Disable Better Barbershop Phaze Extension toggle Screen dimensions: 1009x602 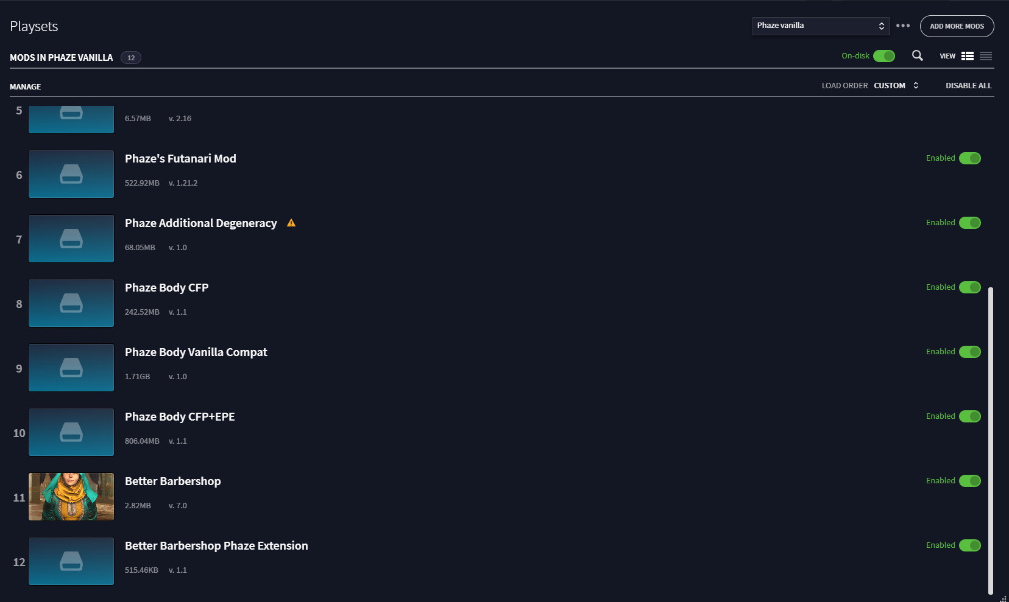[970, 545]
